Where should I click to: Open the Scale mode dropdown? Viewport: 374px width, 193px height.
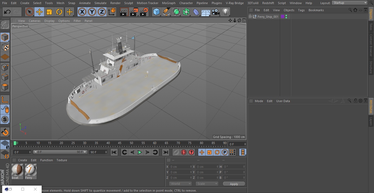click(x=207, y=184)
